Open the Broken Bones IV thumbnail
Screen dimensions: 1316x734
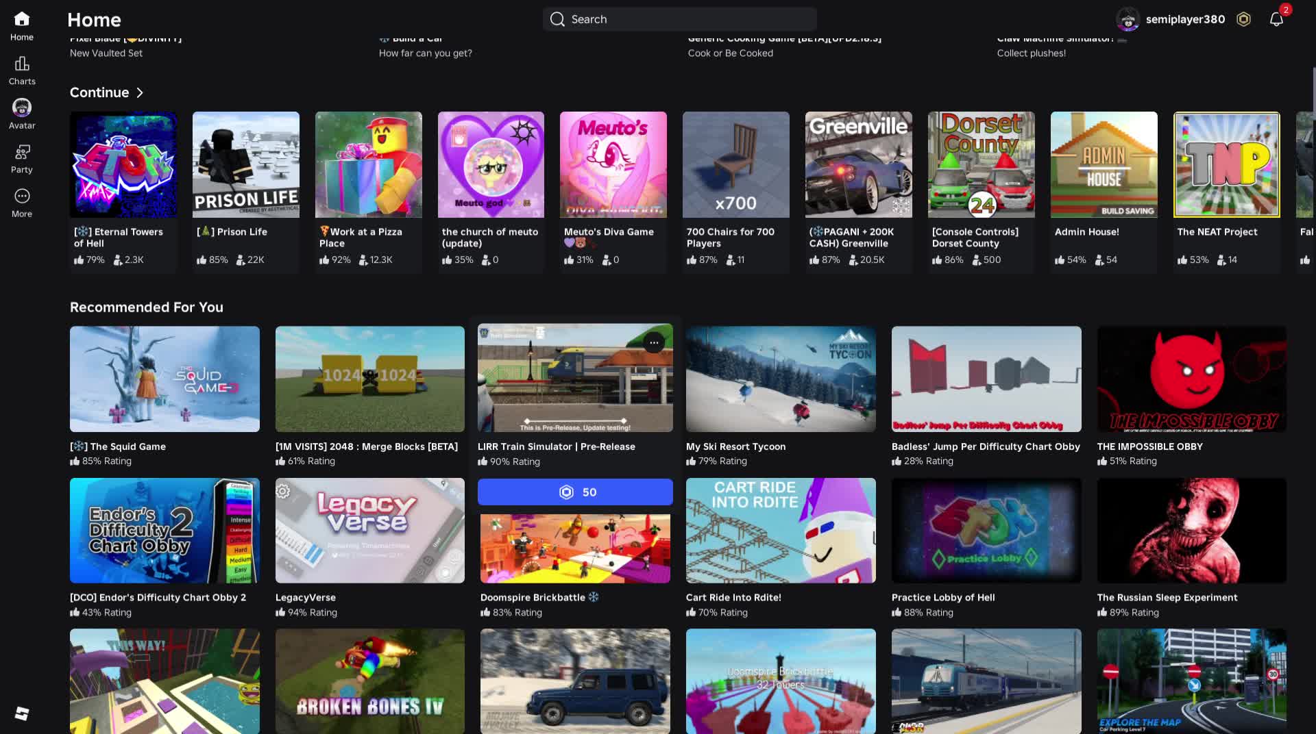[x=370, y=681]
